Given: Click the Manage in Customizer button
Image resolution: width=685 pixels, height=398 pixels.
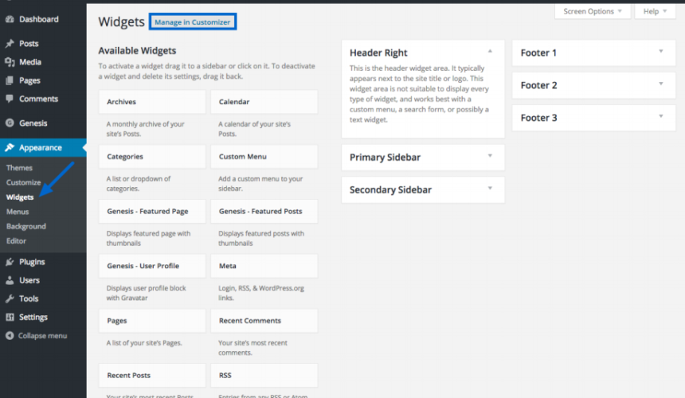Looking at the screenshot, I should coord(193,21).
